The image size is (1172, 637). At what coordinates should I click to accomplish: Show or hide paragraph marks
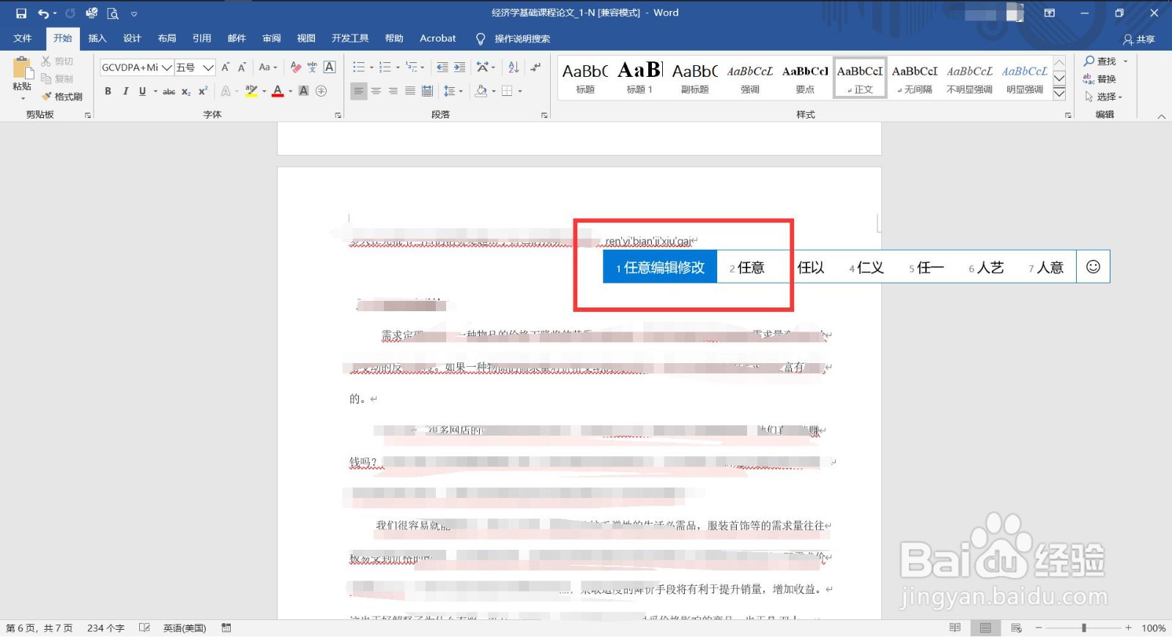pos(535,67)
